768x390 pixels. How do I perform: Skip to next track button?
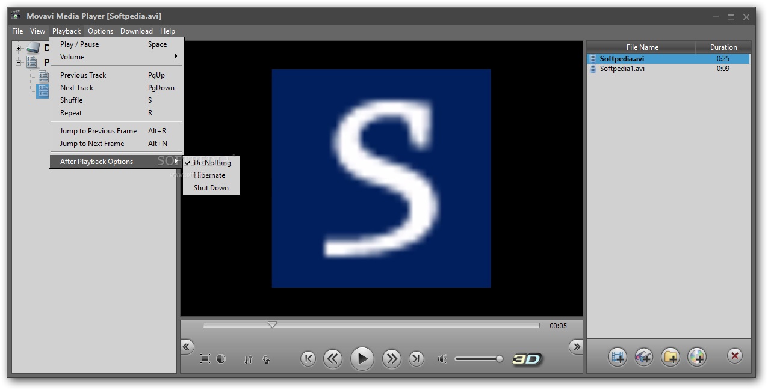pos(417,359)
